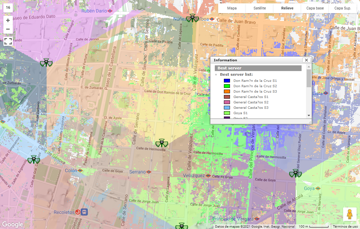The image size is (360, 229).
Task: Click Recoletos train station icon
Action: click(x=84, y=212)
